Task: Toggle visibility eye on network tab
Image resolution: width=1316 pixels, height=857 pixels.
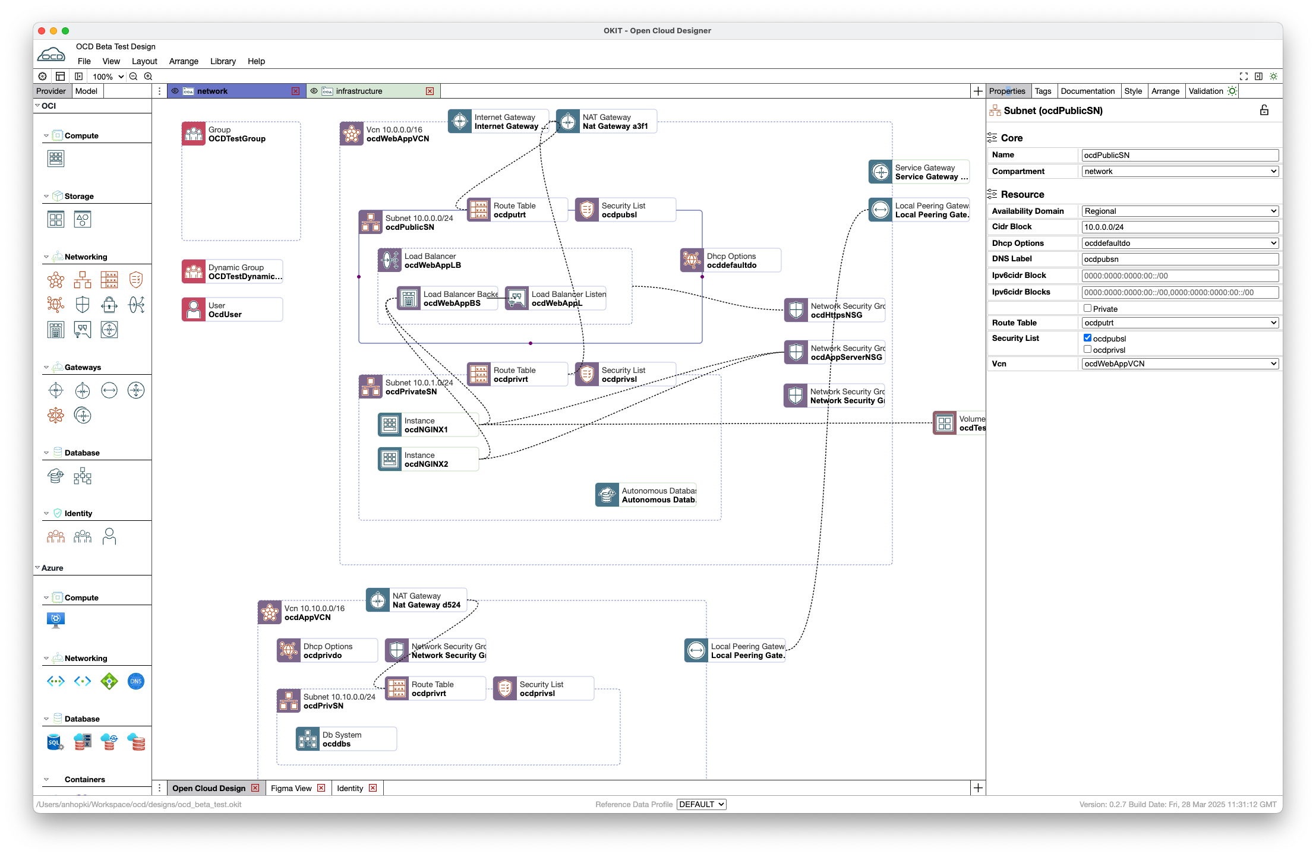Action: [175, 91]
